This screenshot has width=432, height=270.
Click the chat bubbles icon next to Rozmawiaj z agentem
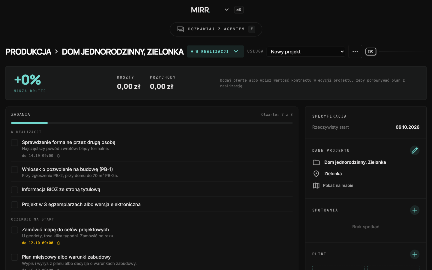point(181,29)
